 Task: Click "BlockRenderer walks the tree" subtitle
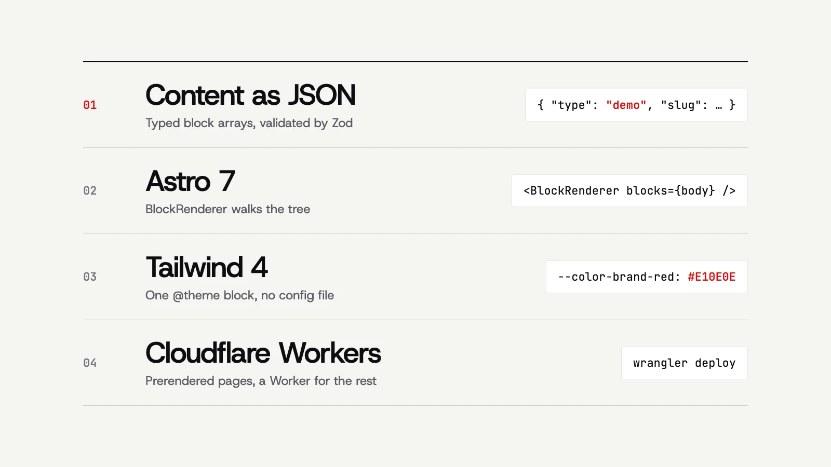pyautogui.click(x=227, y=209)
